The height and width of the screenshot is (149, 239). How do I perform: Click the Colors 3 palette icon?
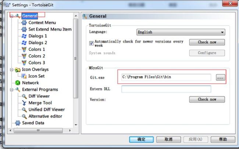pos(24,63)
